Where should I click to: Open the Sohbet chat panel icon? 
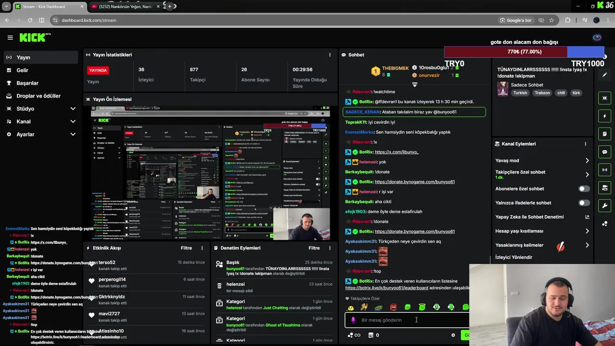tap(344, 55)
